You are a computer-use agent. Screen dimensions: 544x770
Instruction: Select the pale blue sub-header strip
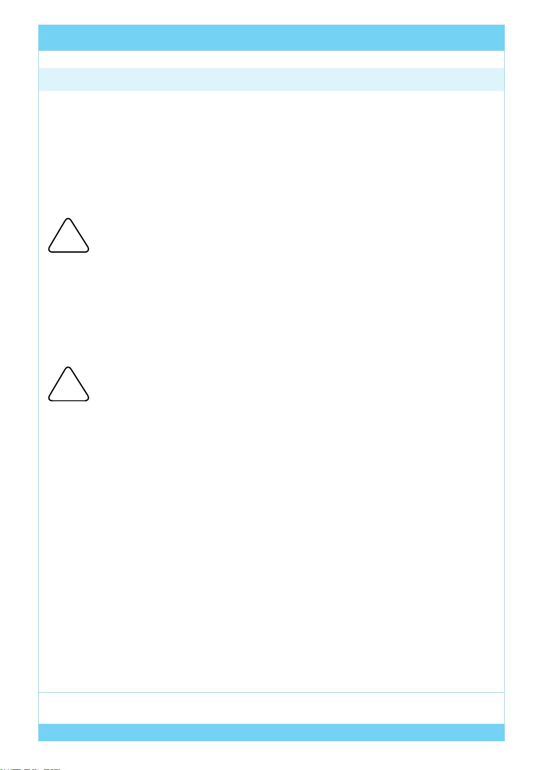click(272, 80)
